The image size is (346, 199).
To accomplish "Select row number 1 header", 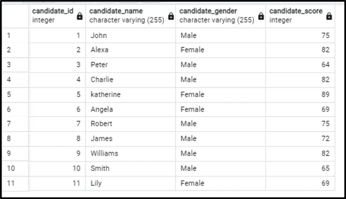I will click(15, 35).
